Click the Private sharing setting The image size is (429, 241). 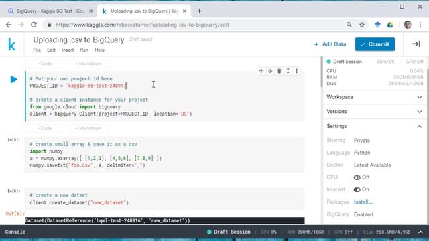pos(362,141)
